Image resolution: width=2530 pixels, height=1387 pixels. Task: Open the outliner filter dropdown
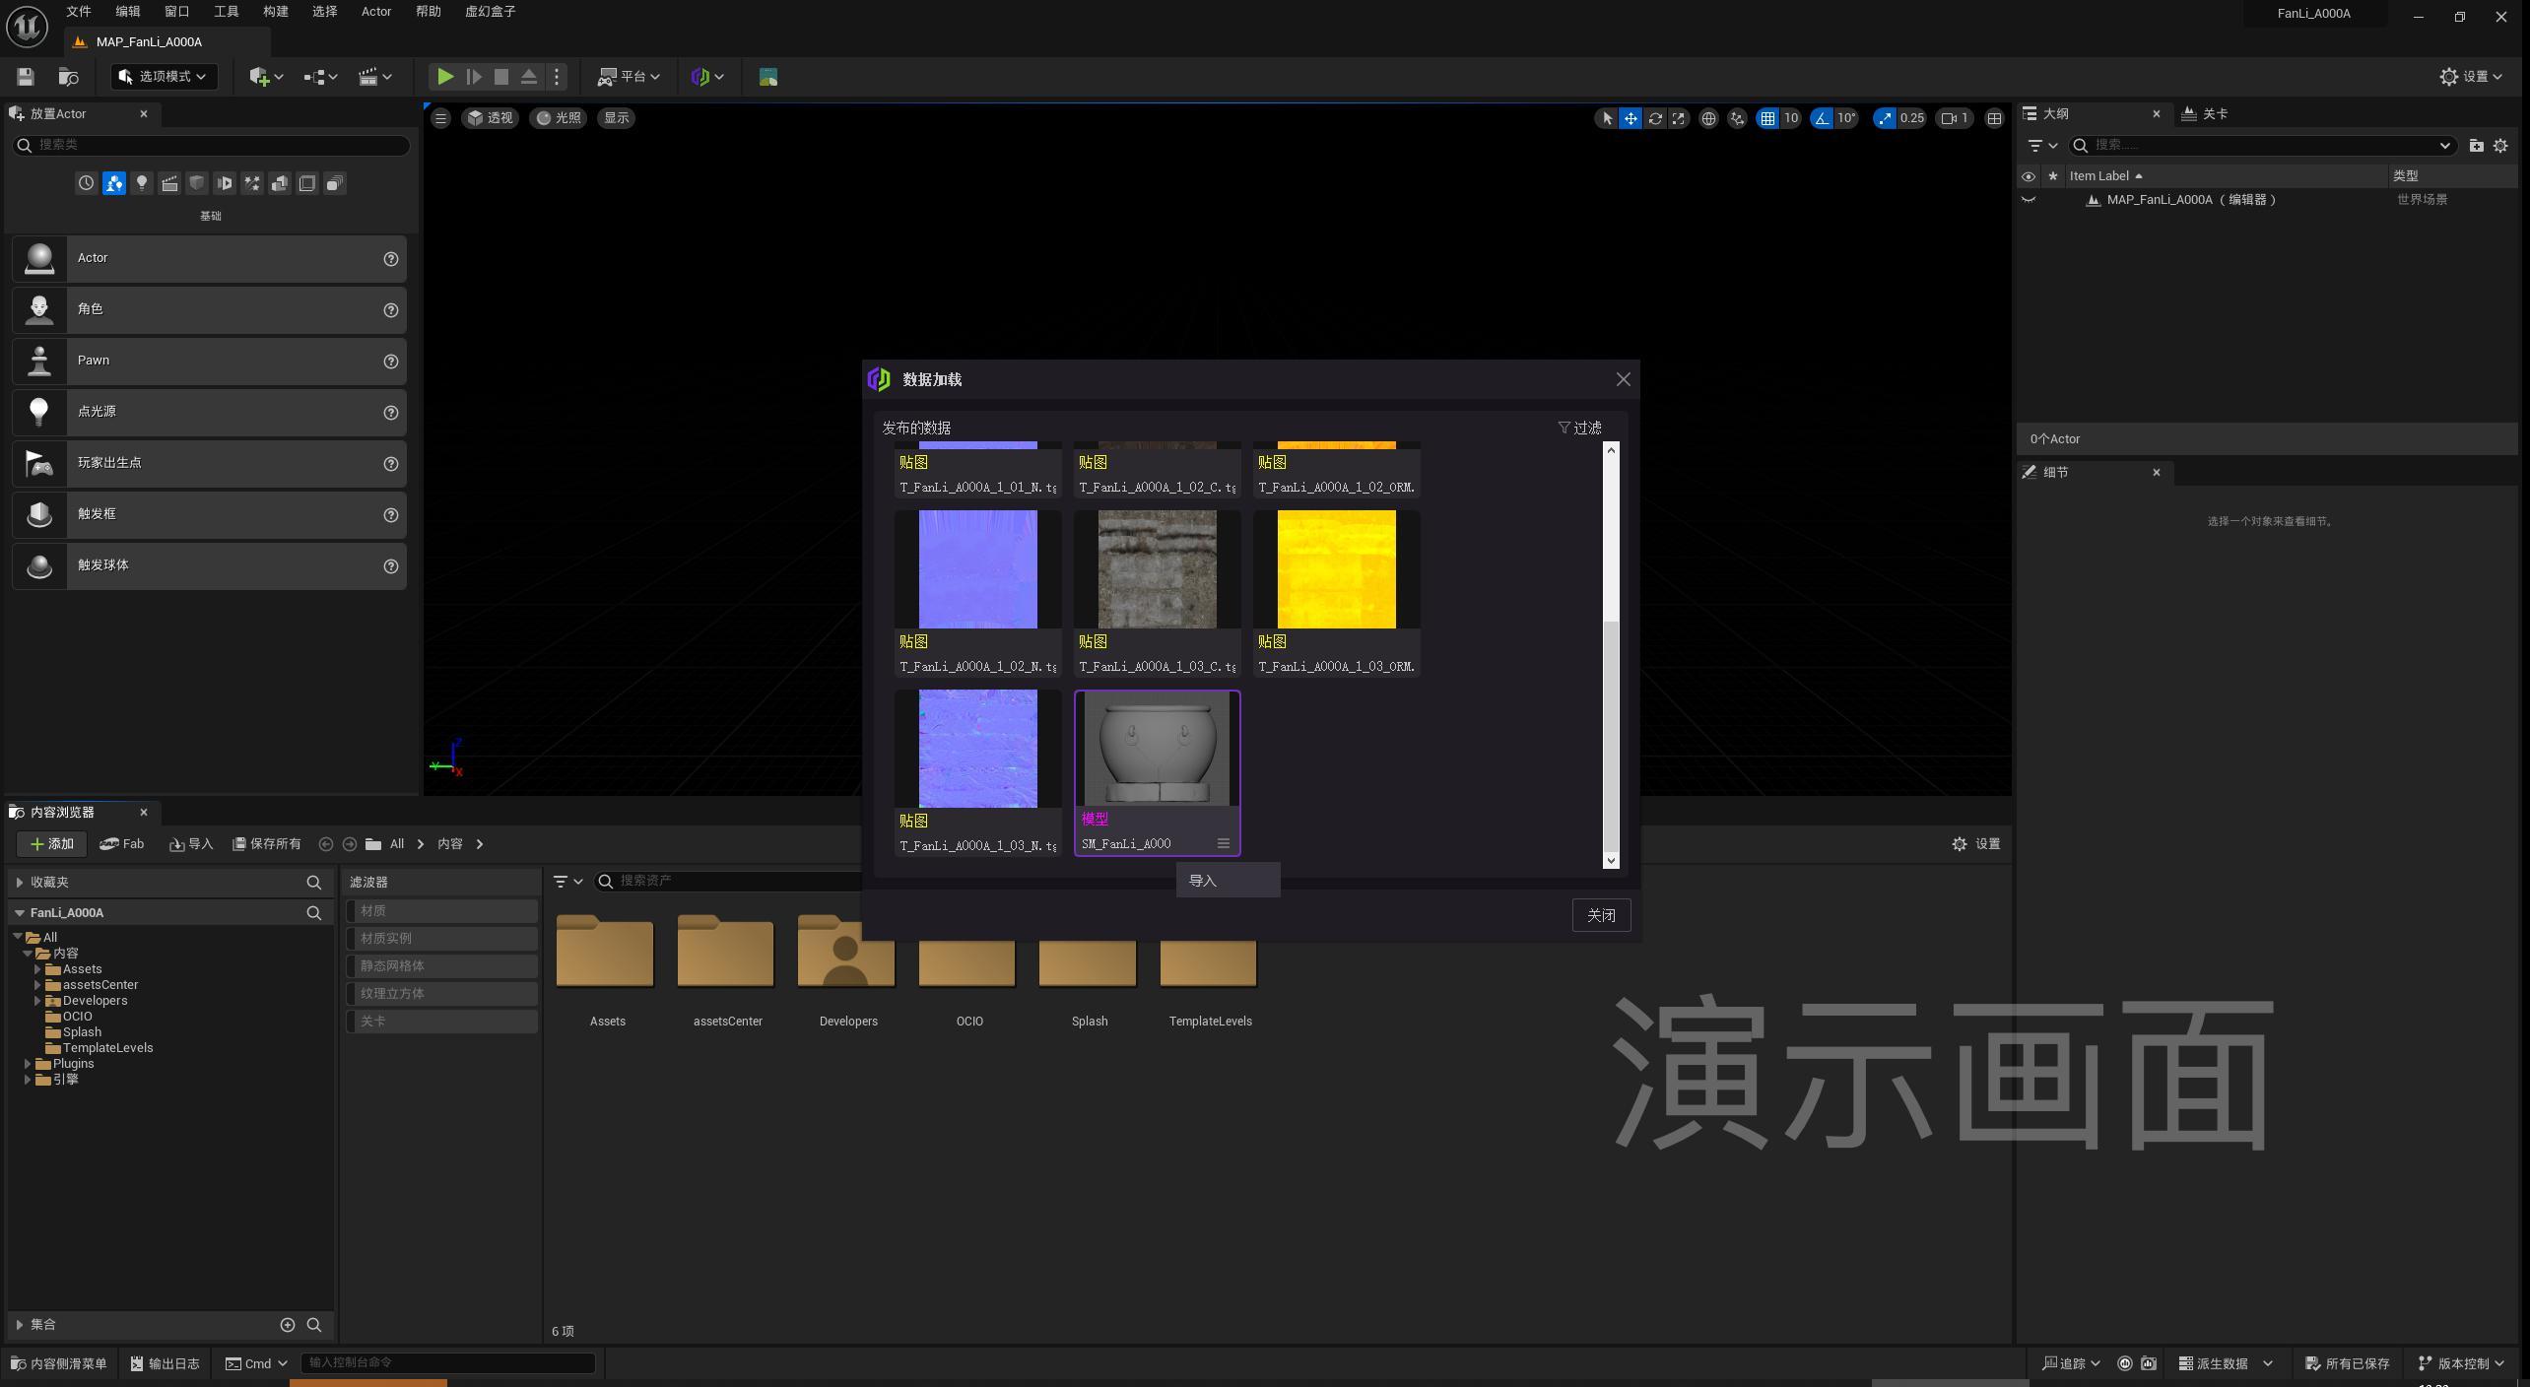2041,146
